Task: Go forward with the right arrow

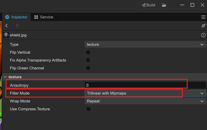Action: tap(17, 26)
